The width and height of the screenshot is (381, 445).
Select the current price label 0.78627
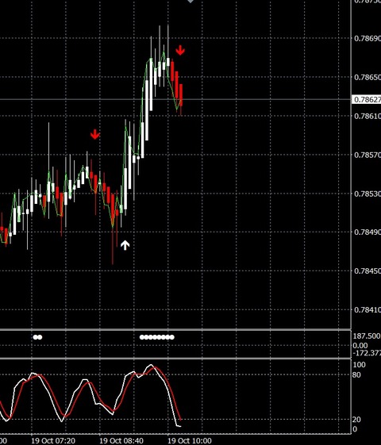click(367, 99)
